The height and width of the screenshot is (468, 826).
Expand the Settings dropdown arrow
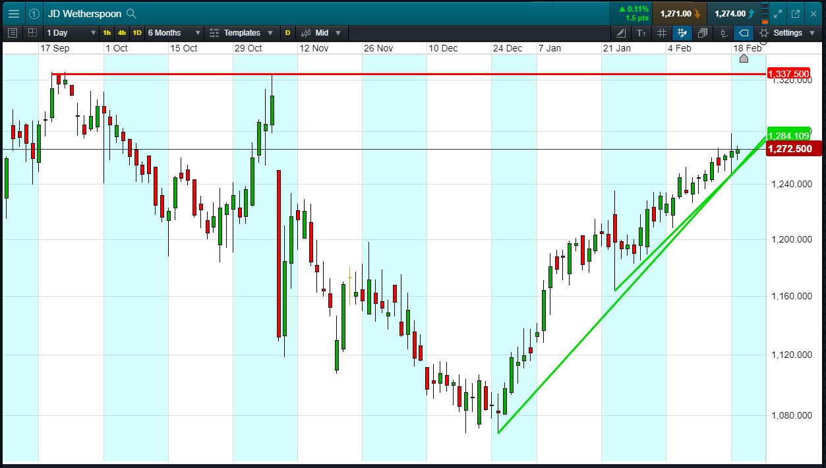811,33
